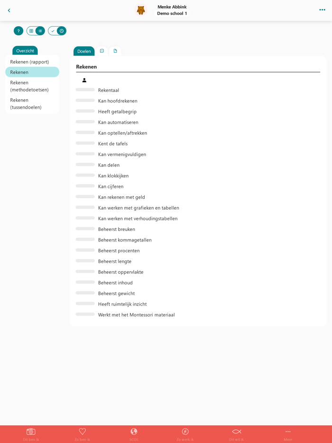Open Zo werk ik from the bottom bar
Image resolution: width=332 pixels, height=443 pixels.
point(185,432)
